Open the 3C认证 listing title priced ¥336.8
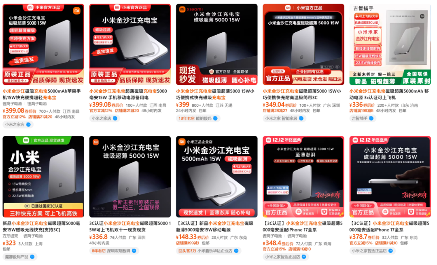Screen dimensions: 437x265 click(130, 227)
